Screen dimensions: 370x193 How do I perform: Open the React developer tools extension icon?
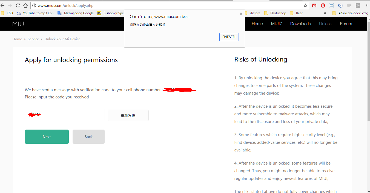[x=358, y=5]
